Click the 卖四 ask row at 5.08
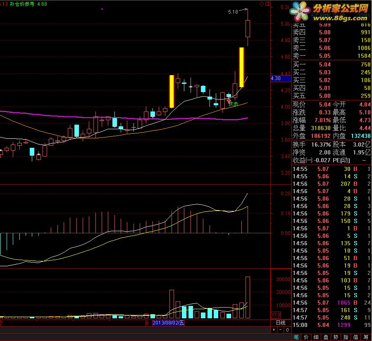 pos(331,33)
